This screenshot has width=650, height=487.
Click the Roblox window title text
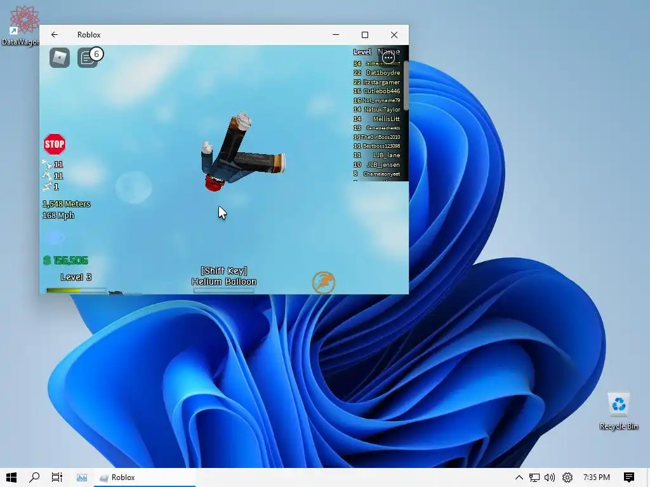pos(89,35)
